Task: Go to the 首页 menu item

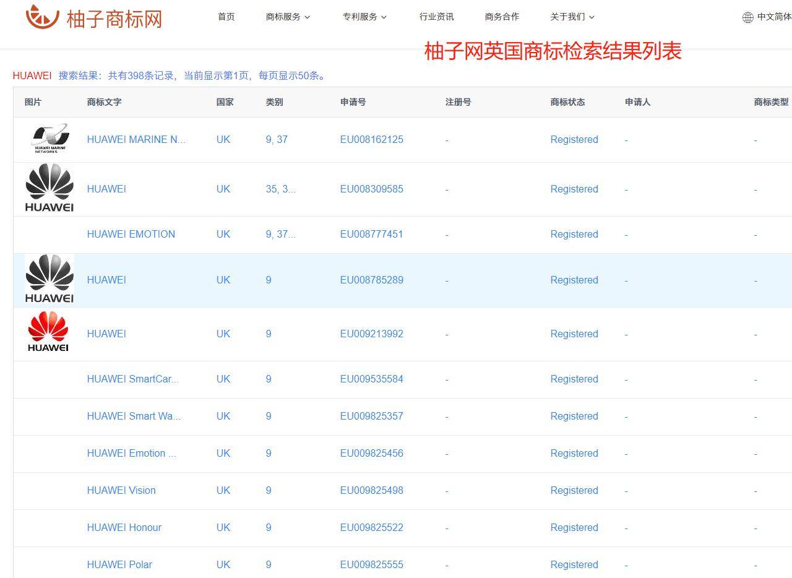Action: [x=226, y=17]
